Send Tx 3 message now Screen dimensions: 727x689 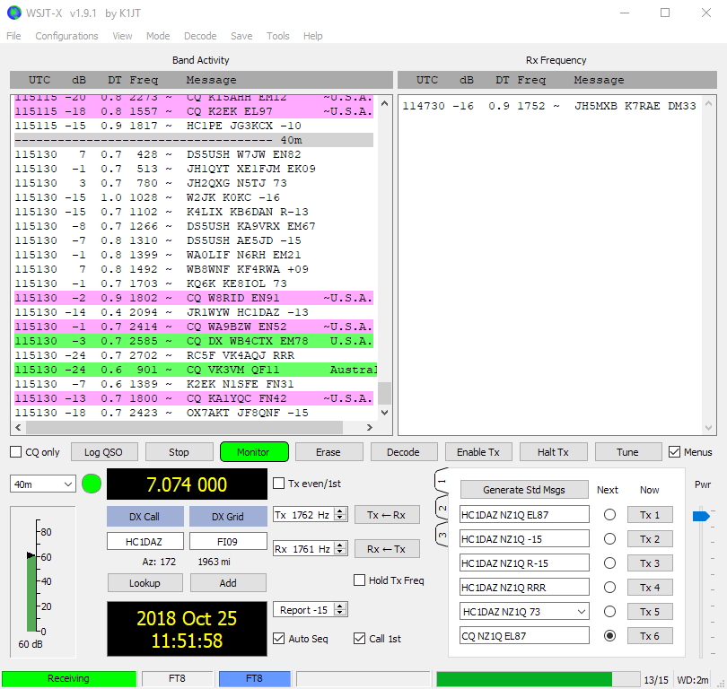pyautogui.click(x=650, y=563)
